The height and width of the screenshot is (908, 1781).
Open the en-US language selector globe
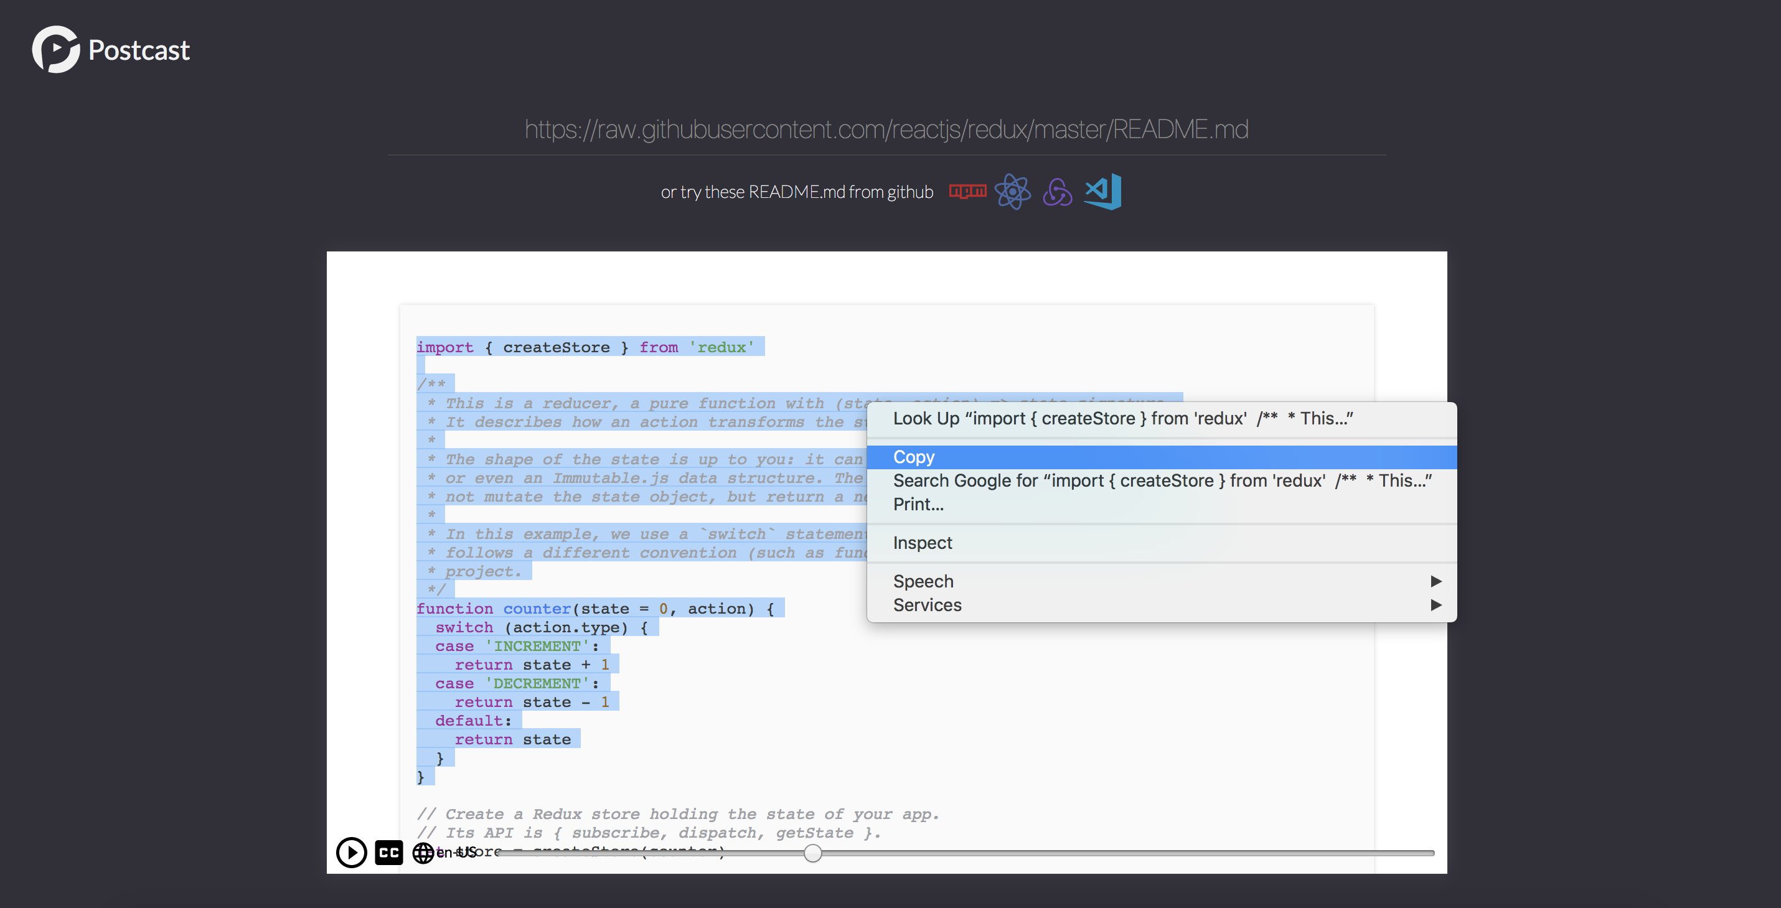coord(423,853)
